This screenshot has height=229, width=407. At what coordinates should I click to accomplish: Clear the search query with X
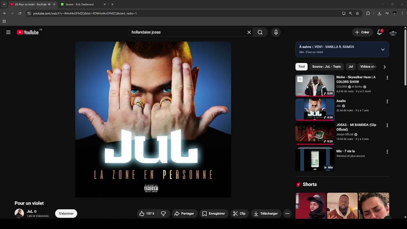(x=249, y=32)
